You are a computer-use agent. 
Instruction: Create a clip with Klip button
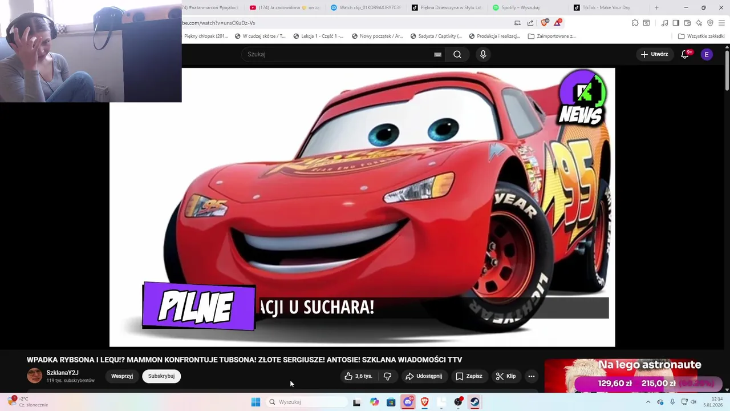coord(506,376)
